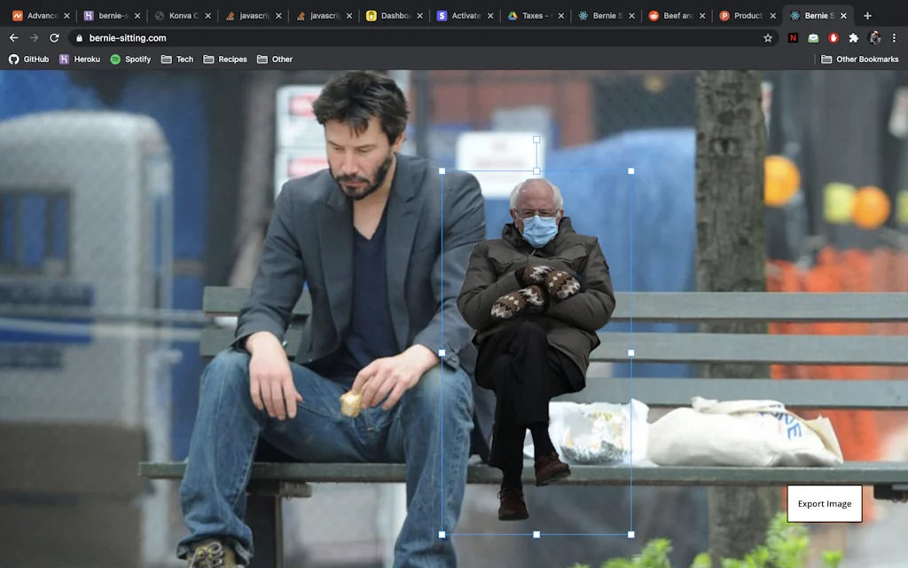
Task: Open the Chrome three-dot menu
Action: (x=896, y=38)
